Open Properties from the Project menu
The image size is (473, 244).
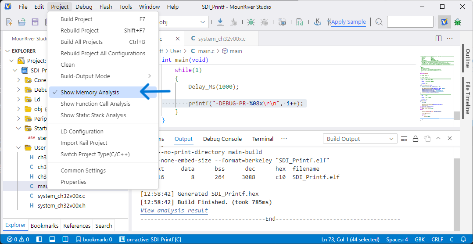[103, 182]
